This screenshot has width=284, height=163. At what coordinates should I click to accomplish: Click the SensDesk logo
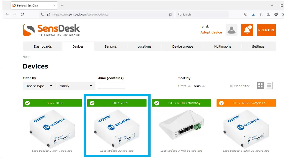point(51,30)
